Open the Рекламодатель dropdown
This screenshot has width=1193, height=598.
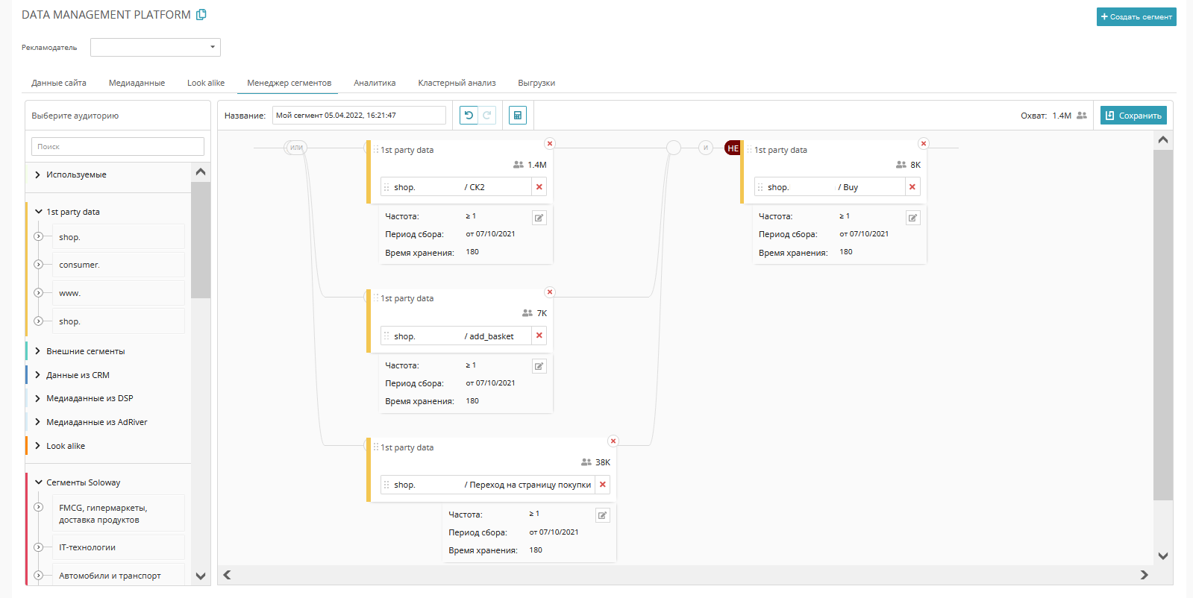tap(155, 48)
